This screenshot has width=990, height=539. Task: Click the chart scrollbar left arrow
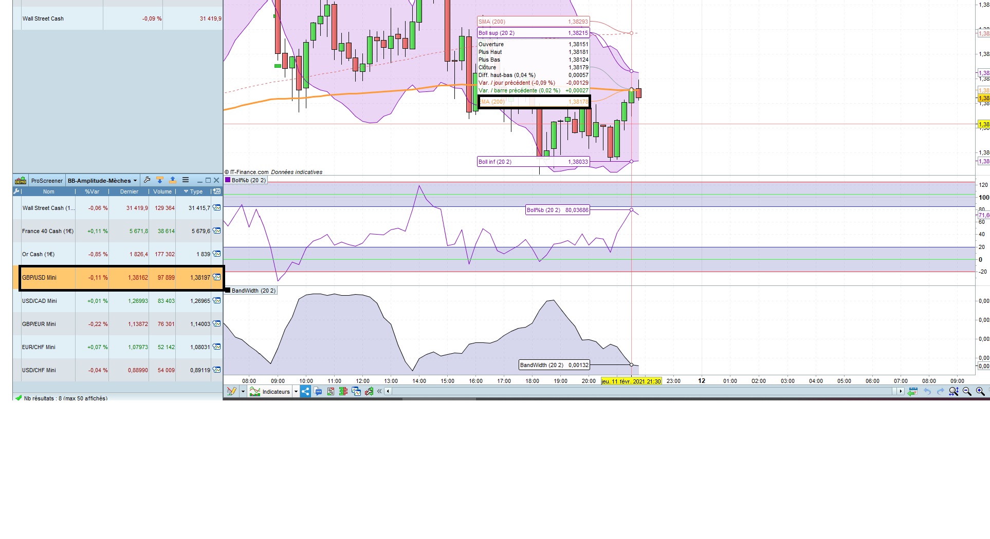tap(388, 391)
